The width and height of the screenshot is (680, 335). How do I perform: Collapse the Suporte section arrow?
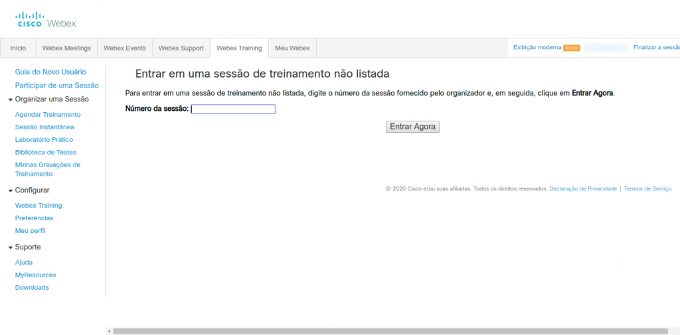(x=11, y=247)
